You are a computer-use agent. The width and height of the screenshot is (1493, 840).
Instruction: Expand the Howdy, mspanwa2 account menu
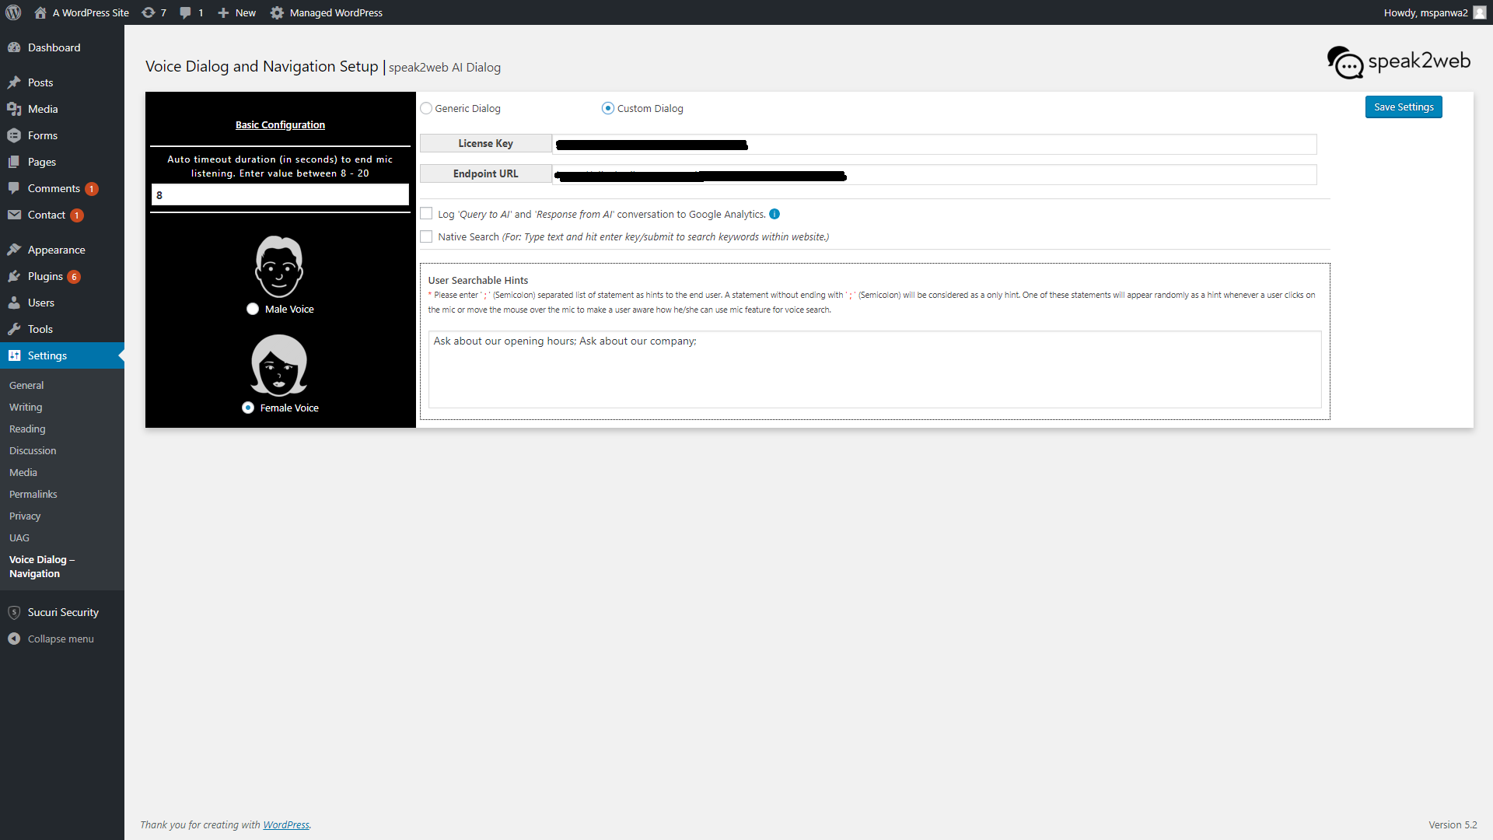(1433, 12)
